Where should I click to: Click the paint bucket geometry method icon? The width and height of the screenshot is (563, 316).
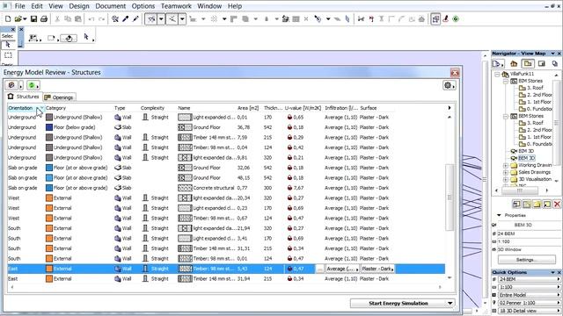tap(69, 38)
